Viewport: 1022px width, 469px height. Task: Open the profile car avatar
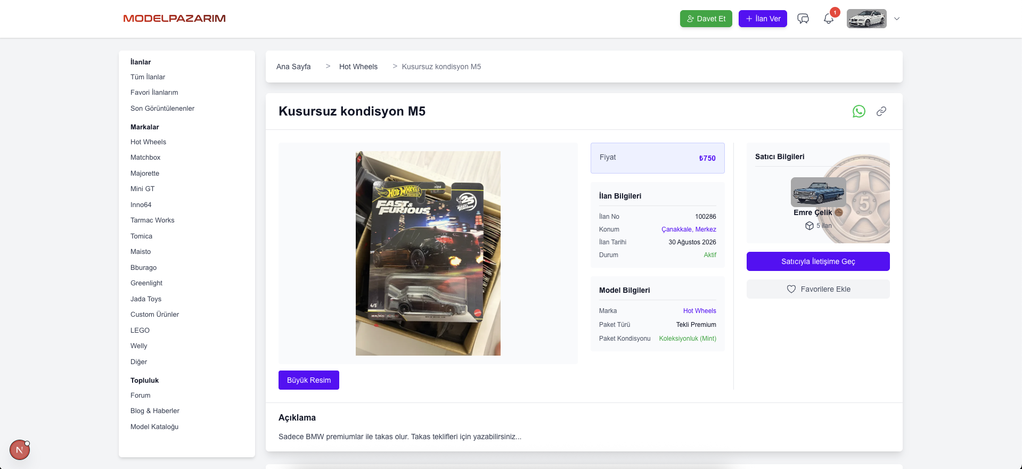pos(866,19)
